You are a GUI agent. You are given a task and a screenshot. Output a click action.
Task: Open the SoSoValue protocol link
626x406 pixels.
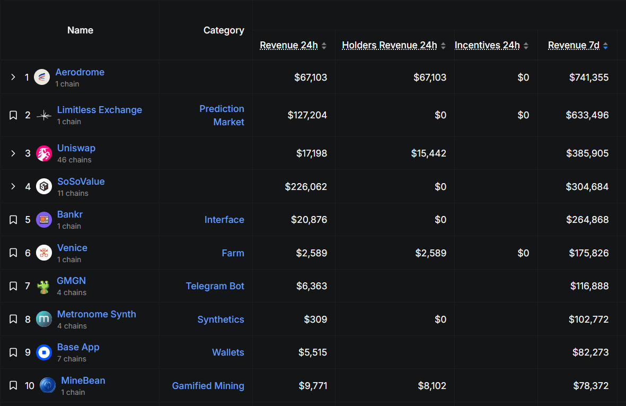(x=81, y=182)
